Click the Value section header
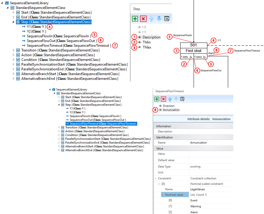The width and height of the screenshot is (264, 214). pos(194,148)
